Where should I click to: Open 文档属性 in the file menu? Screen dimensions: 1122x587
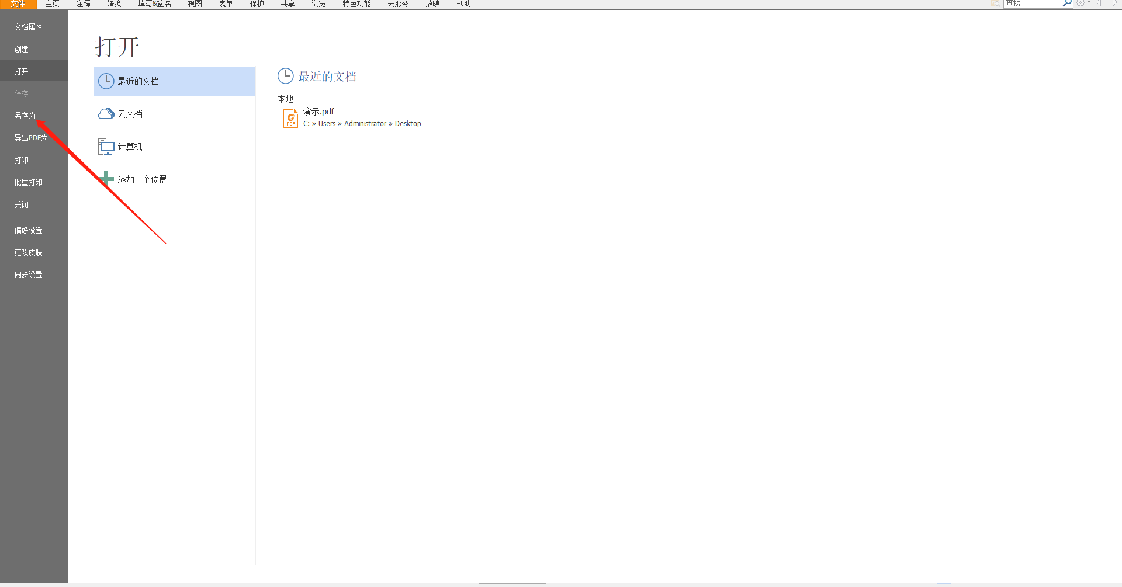pyautogui.click(x=29, y=27)
